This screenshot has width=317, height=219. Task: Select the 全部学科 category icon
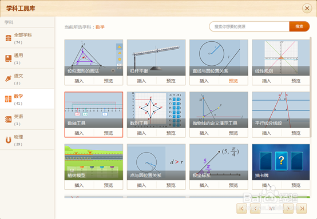8,38
